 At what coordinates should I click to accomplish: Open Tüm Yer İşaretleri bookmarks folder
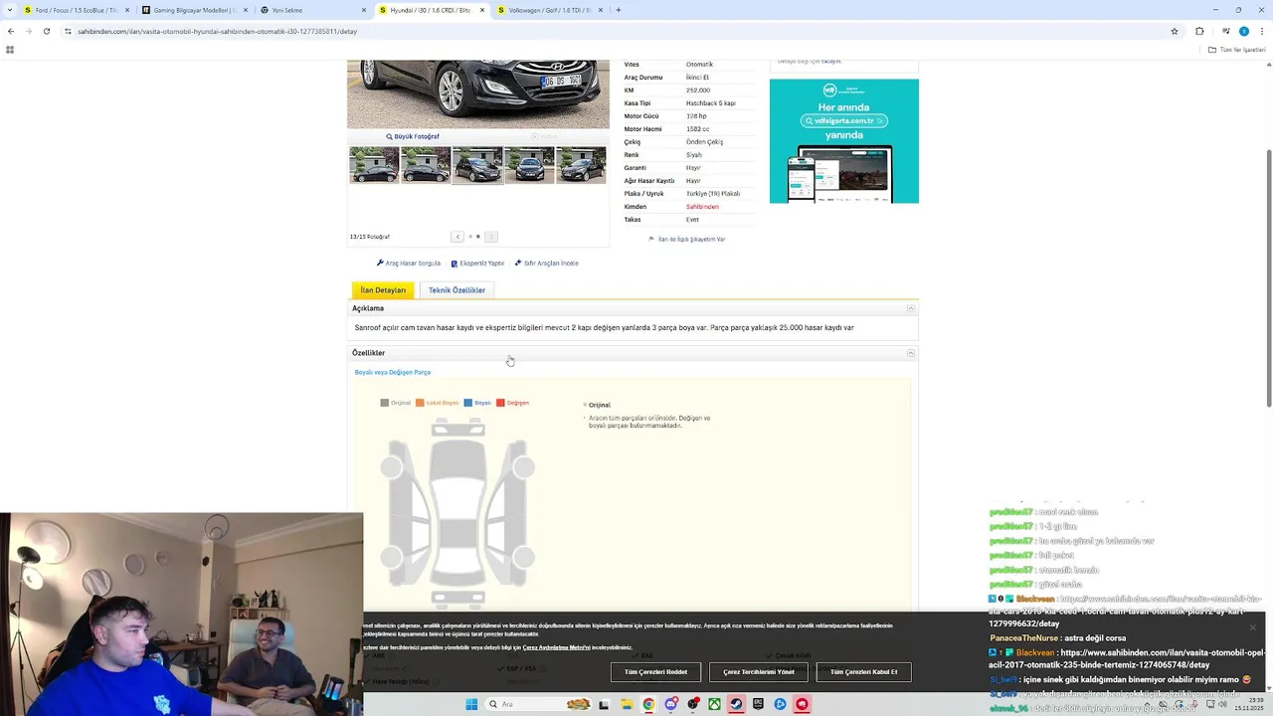click(x=1237, y=50)
